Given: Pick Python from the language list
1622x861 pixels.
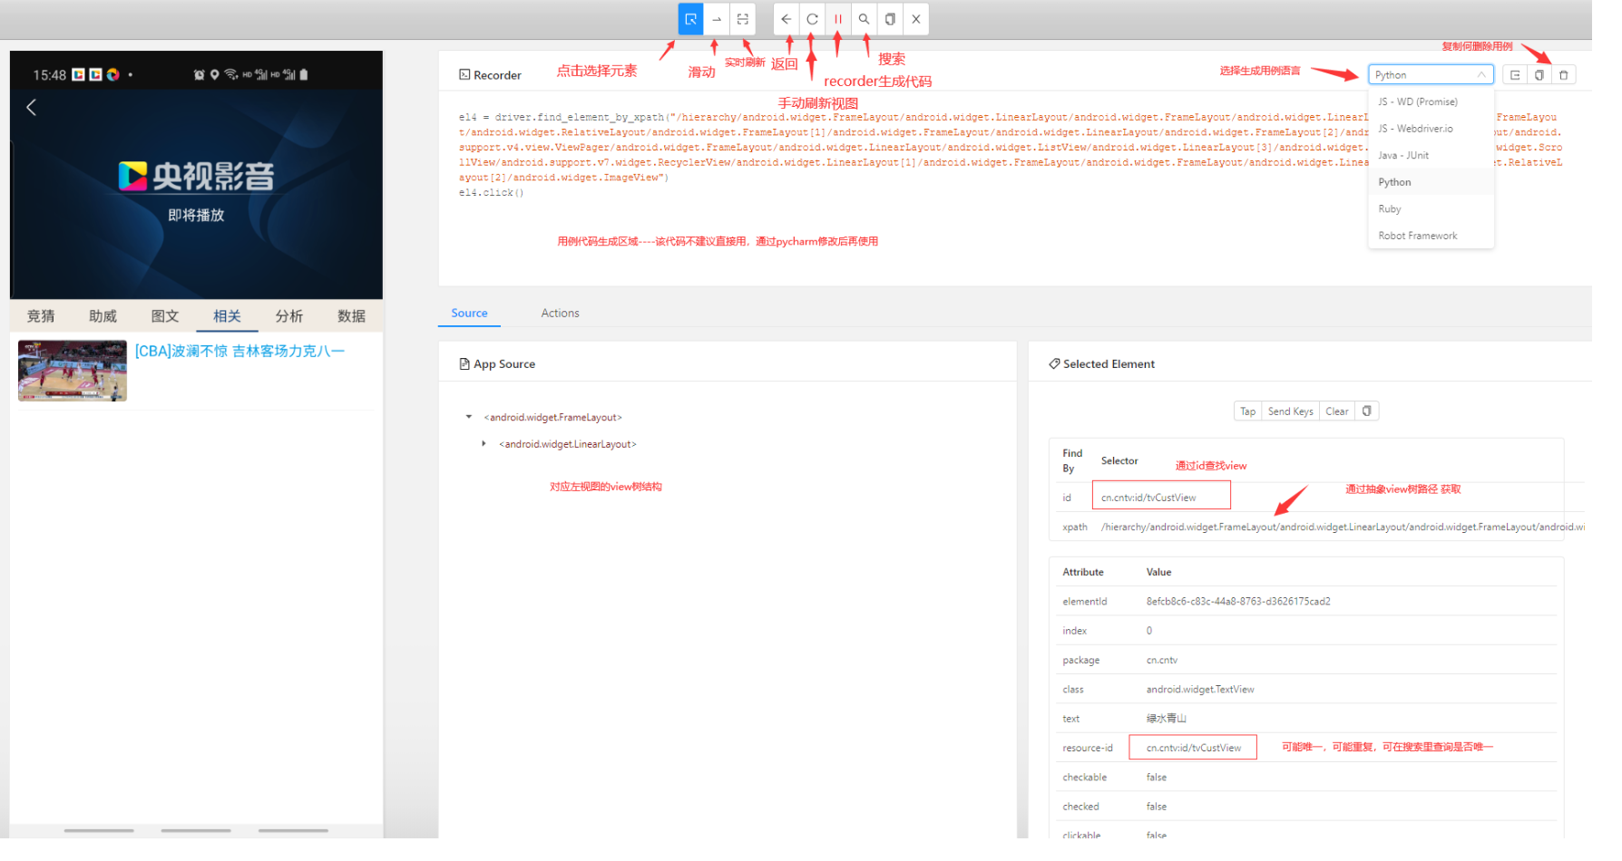Looking at the screenshot, I should click(1431, 182).
